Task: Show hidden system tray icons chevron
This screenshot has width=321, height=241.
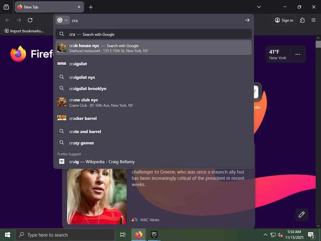Action: 265,235
